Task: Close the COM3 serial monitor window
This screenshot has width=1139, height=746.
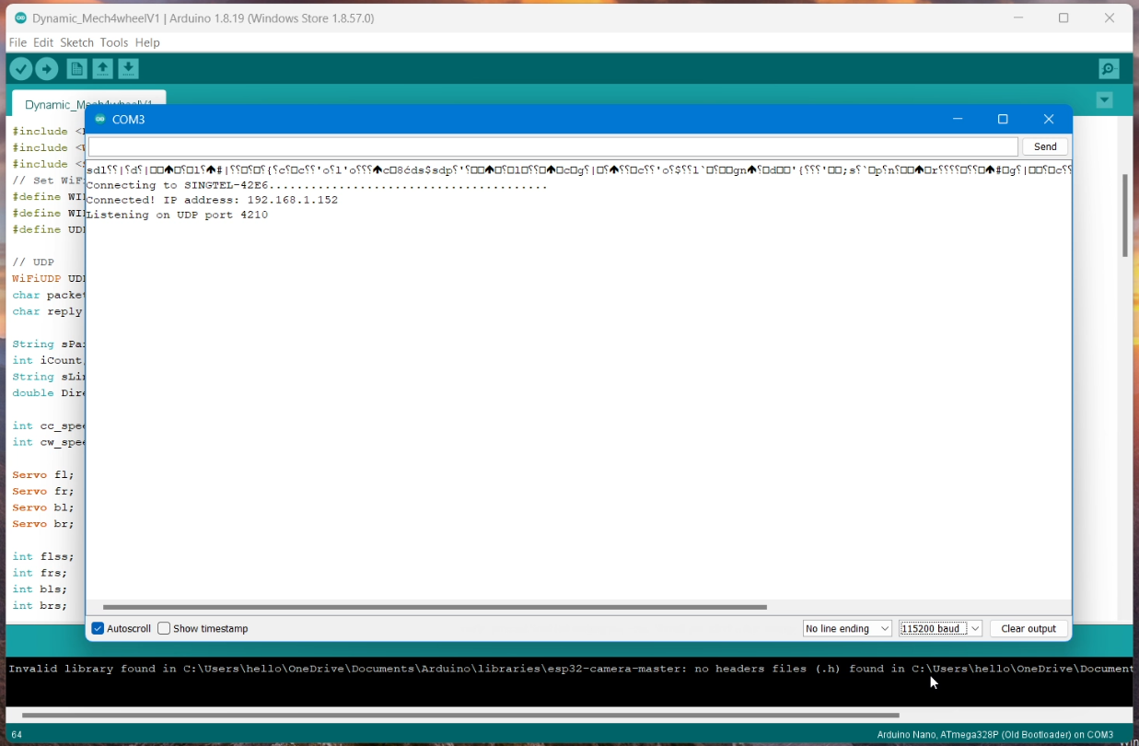Action: [1049, 119]
